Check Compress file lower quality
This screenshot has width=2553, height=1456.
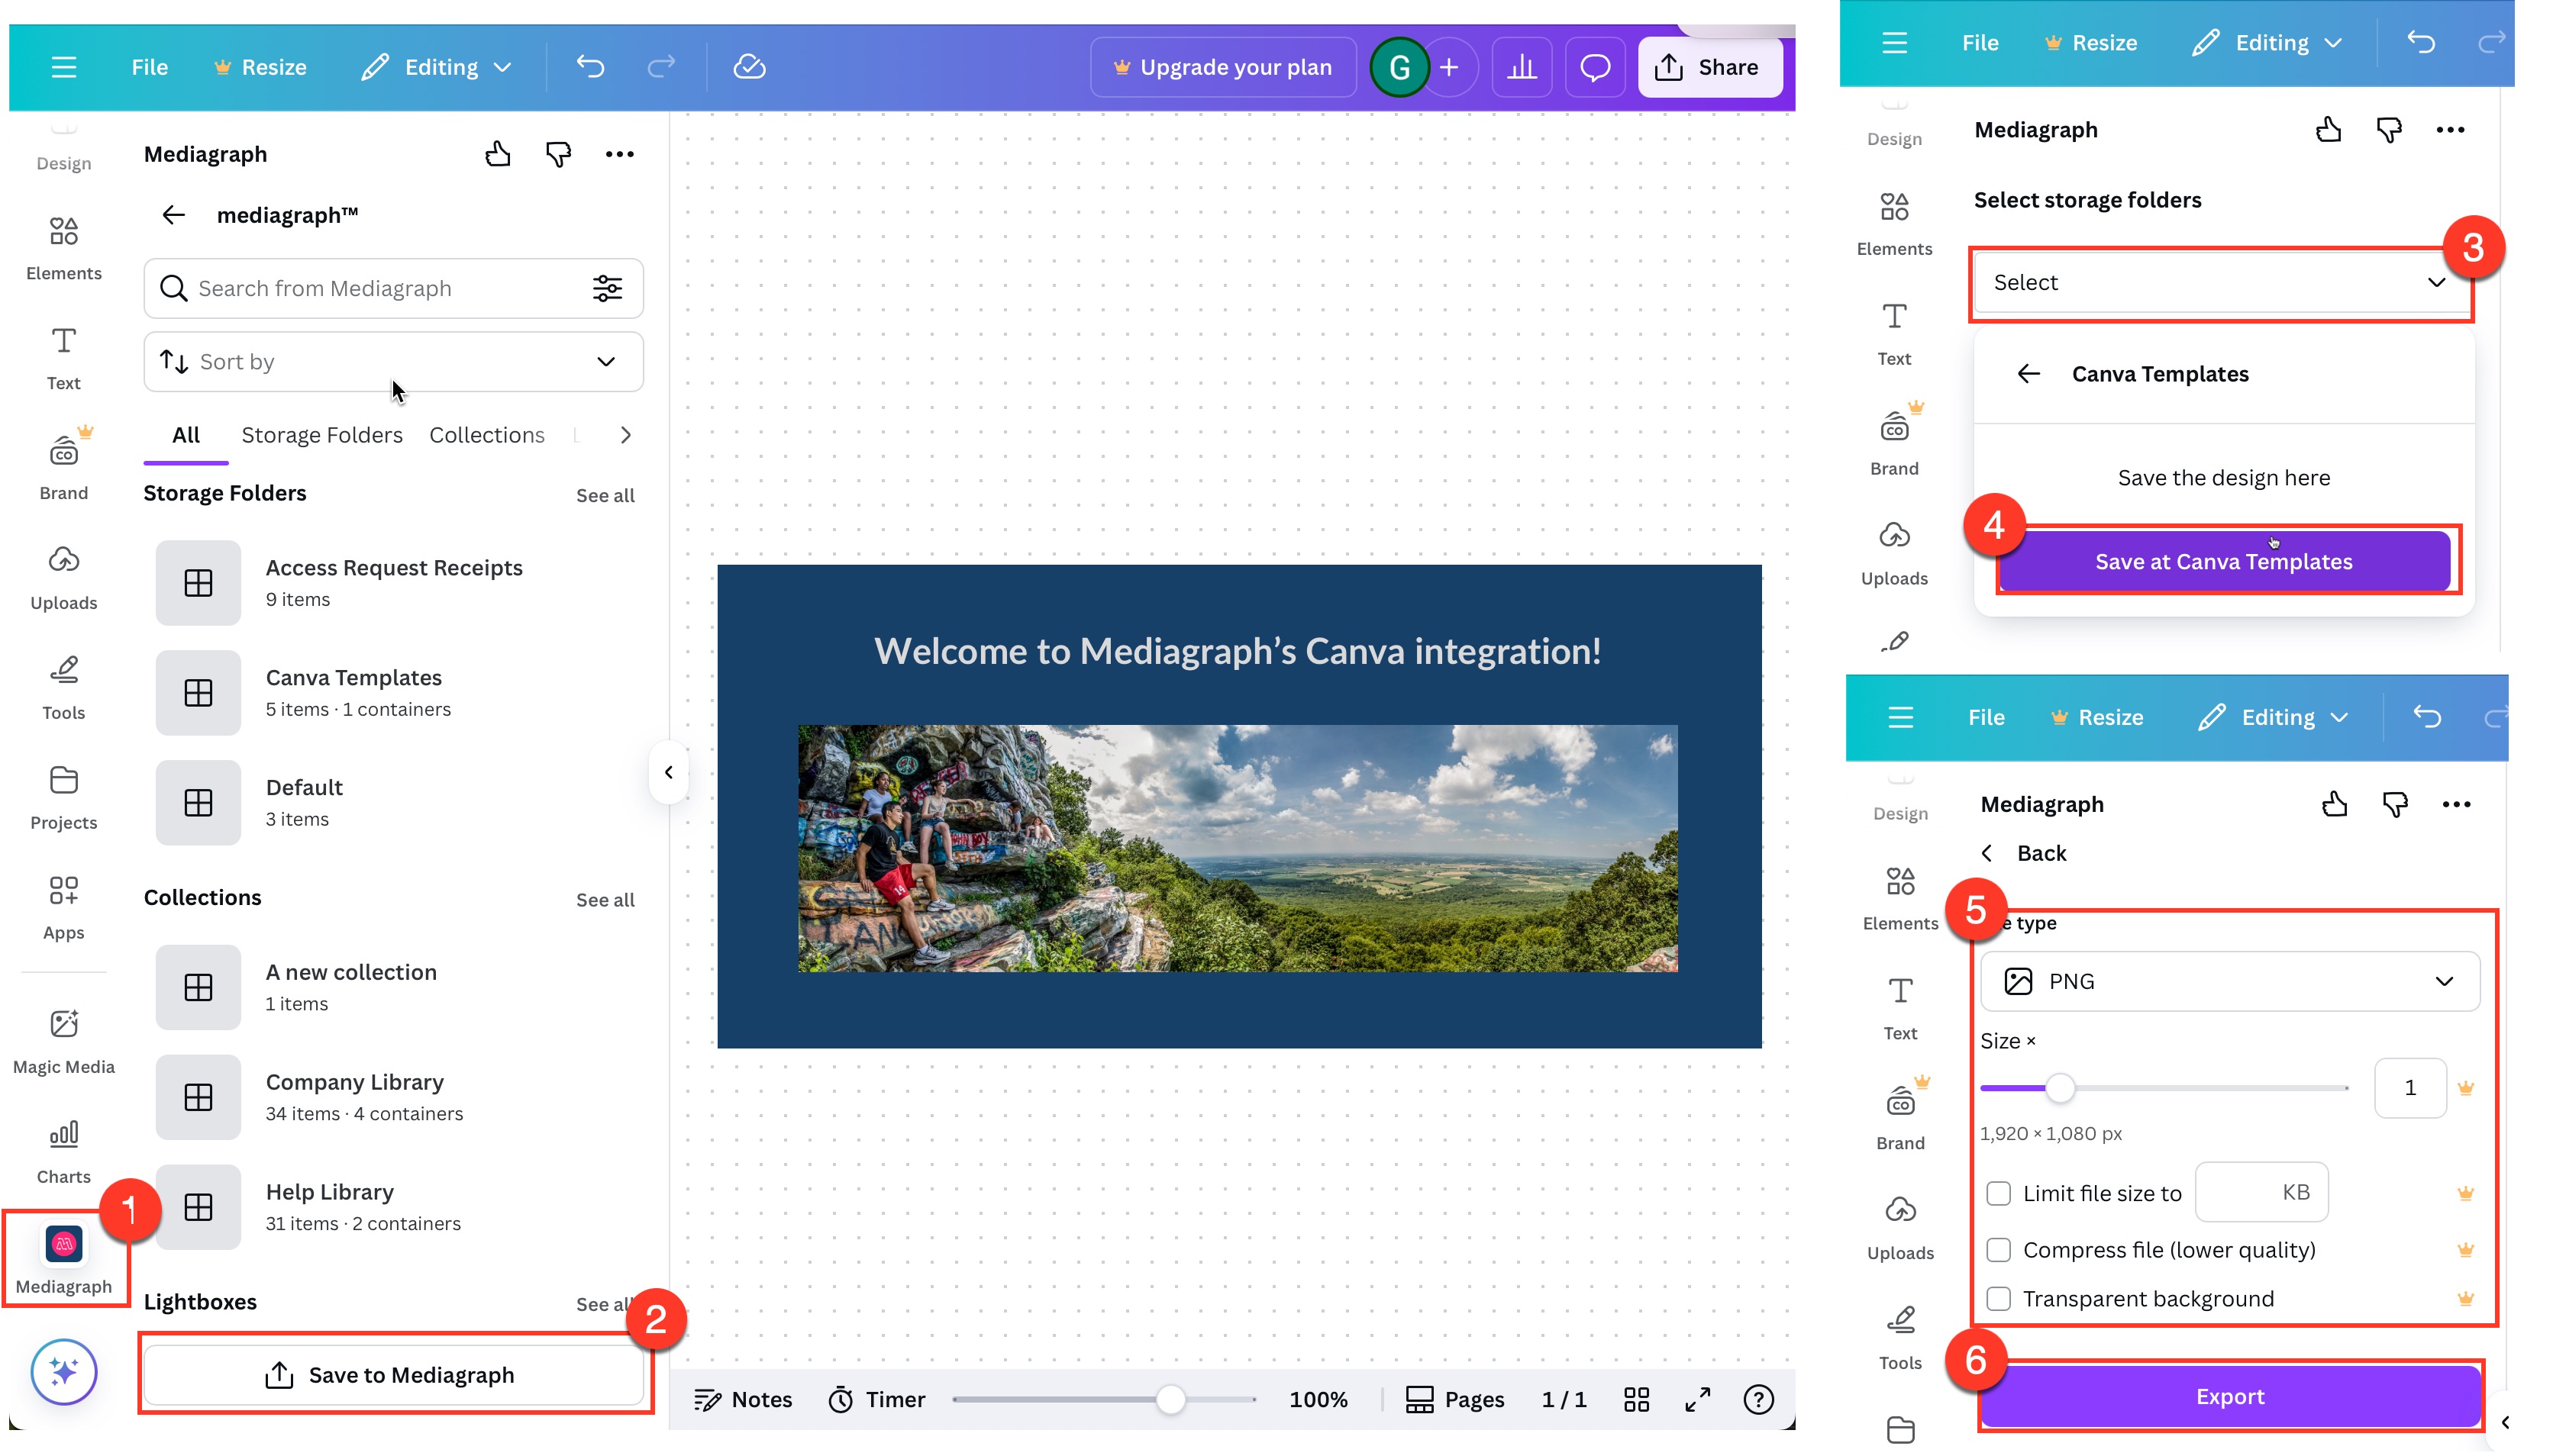1999,1250
